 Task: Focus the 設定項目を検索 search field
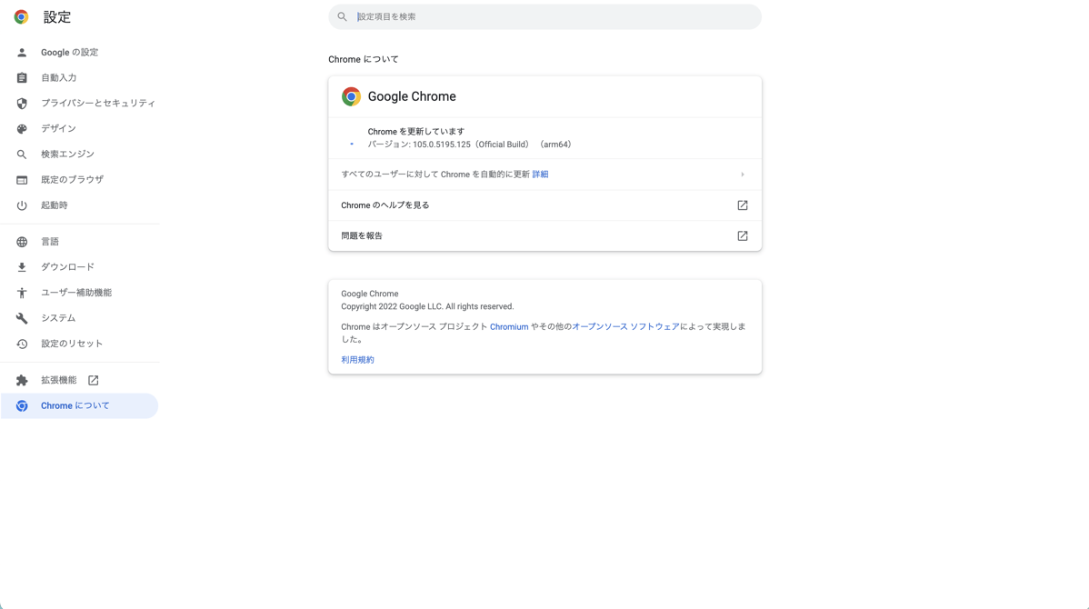tap(545, 16)
